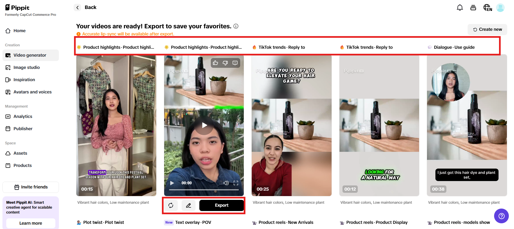Click the Plot twist · Plot twist title
Image resolution: width=514 pixels, height=229 pixels.
104,222
